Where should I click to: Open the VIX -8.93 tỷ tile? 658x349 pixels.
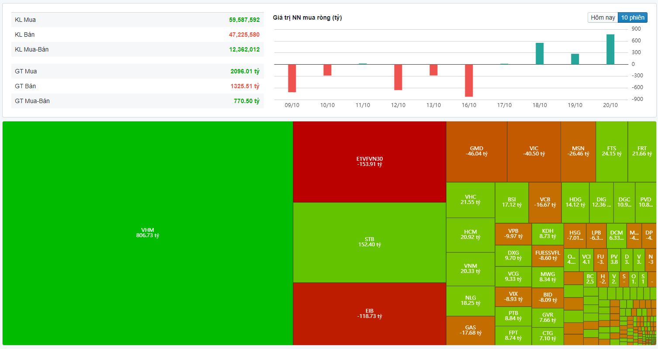[x=513, y=297]
